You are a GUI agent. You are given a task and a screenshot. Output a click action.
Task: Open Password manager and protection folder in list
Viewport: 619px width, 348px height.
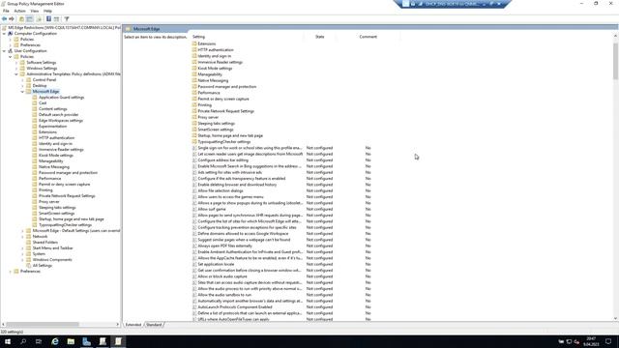coord(227,87)
